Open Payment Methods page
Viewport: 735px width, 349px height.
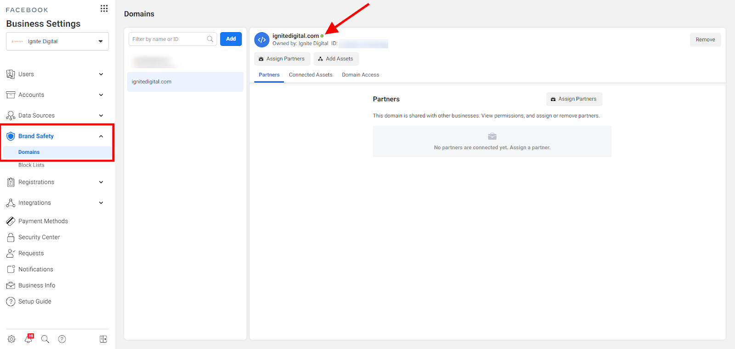(x=43, y=221)
